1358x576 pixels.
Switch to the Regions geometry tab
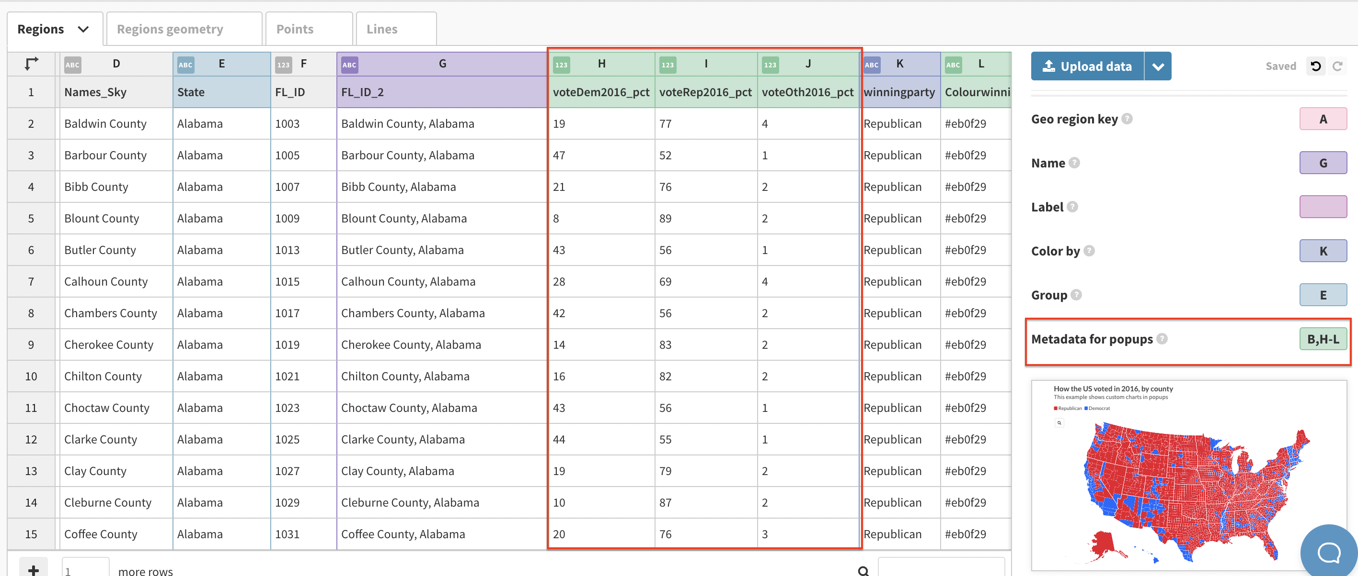tap(184, 29)
